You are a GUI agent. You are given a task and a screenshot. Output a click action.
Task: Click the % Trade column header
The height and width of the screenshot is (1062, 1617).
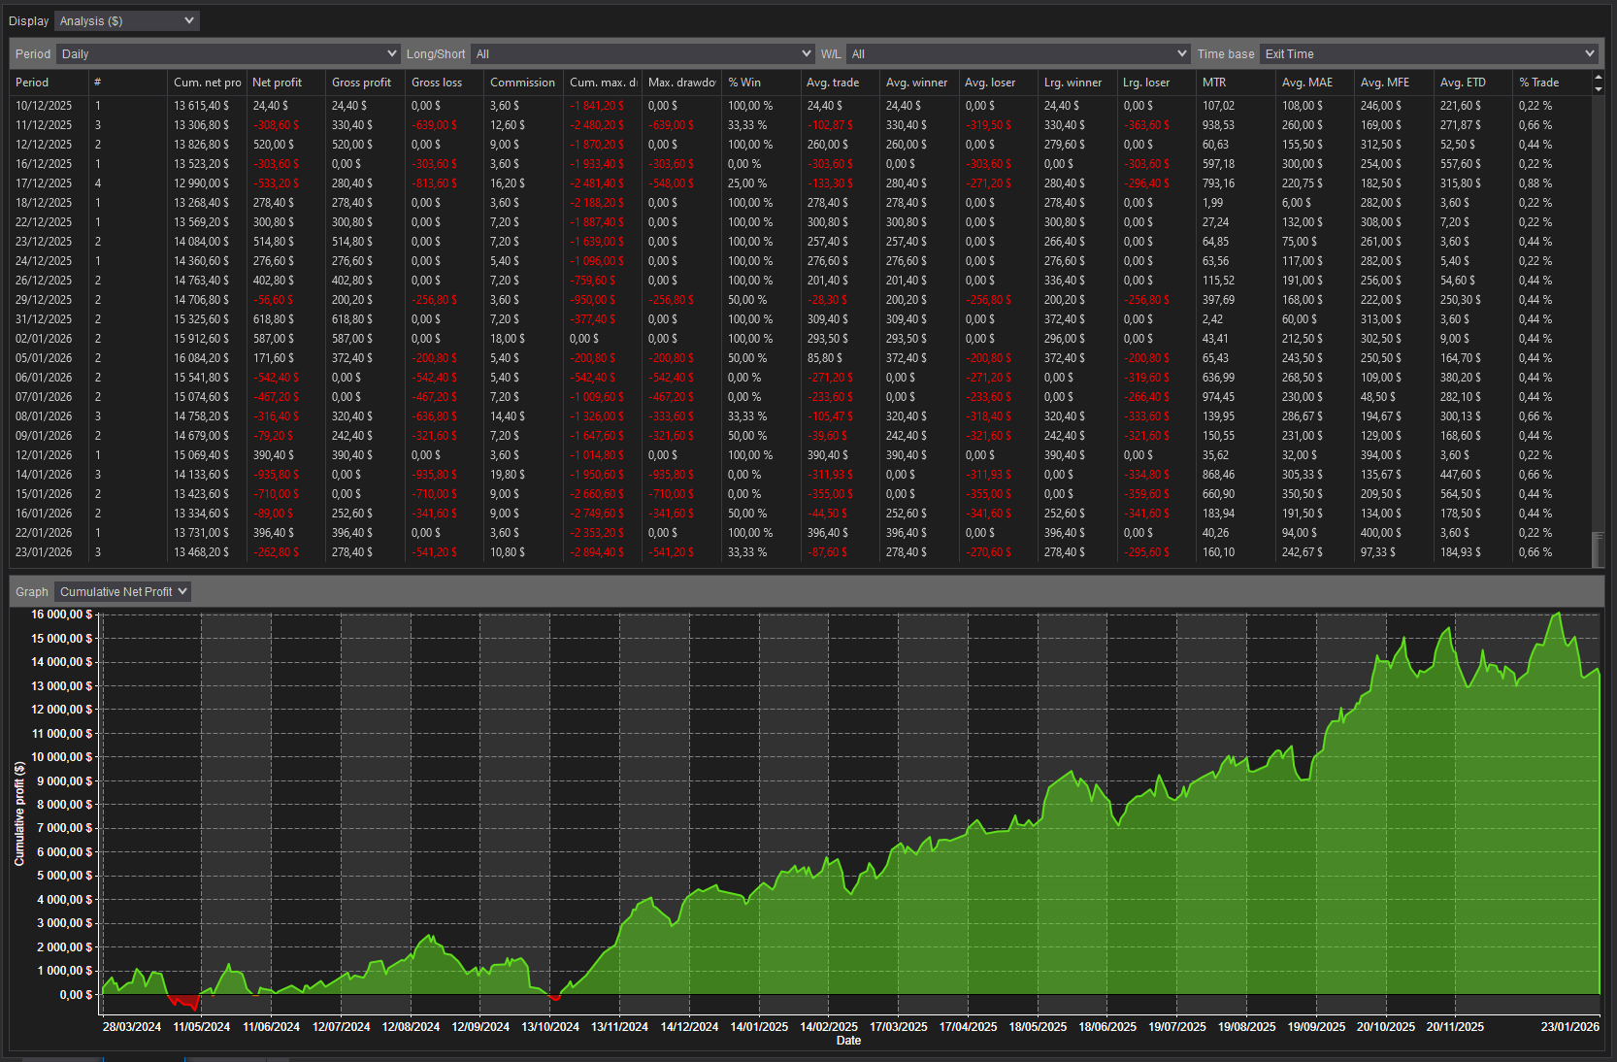(1538, 83)
